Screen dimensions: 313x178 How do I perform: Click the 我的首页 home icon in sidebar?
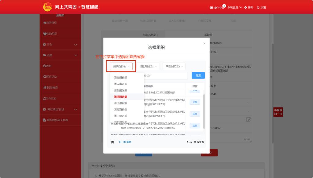click(x=44, y=23)
